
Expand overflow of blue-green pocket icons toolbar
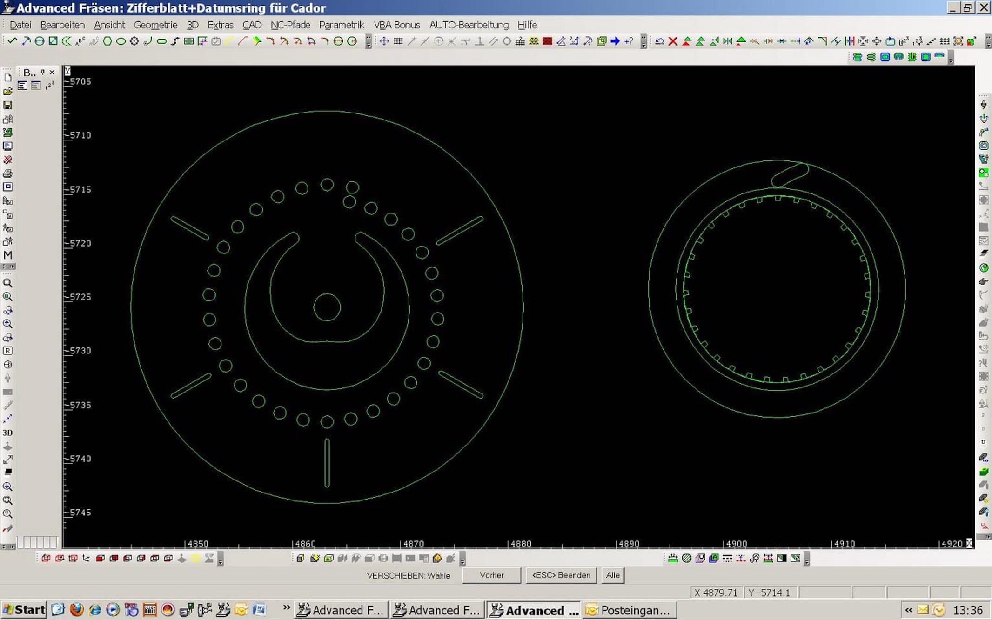951,58
